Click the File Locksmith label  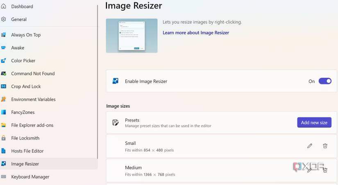coord(25,138)
